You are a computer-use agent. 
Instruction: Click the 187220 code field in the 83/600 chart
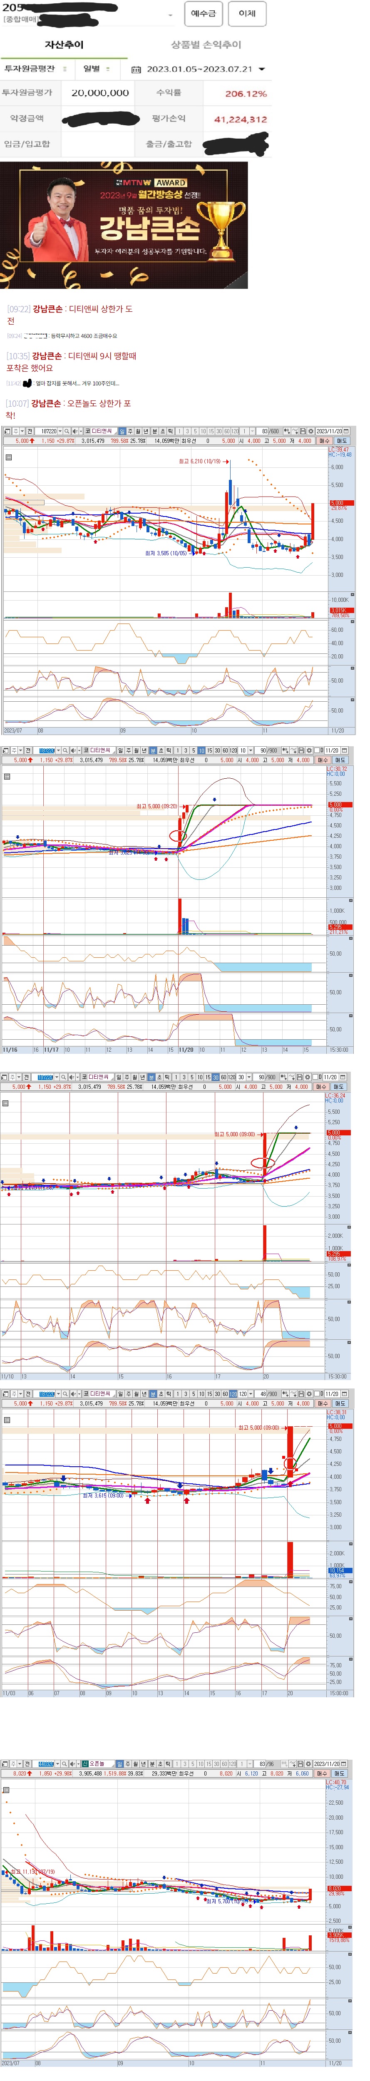coord(48,431)
